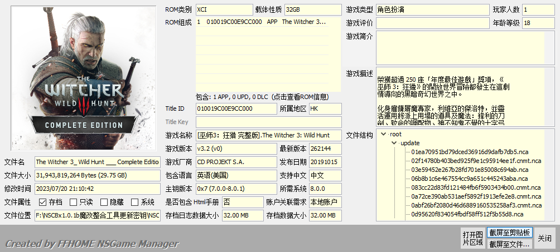Viewport: 560px width, 252px height.
Task: Click the Witcher 3 cover art thumbnail
Action: click(x=83, y=78)
